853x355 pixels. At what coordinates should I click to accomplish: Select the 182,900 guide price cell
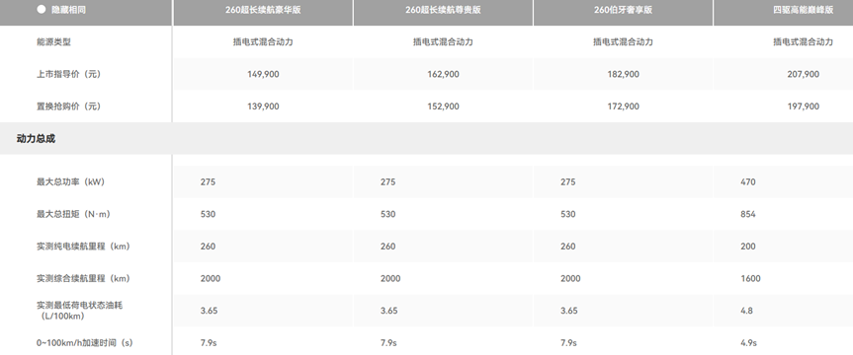pyautogui.click(x=623, y=74)
